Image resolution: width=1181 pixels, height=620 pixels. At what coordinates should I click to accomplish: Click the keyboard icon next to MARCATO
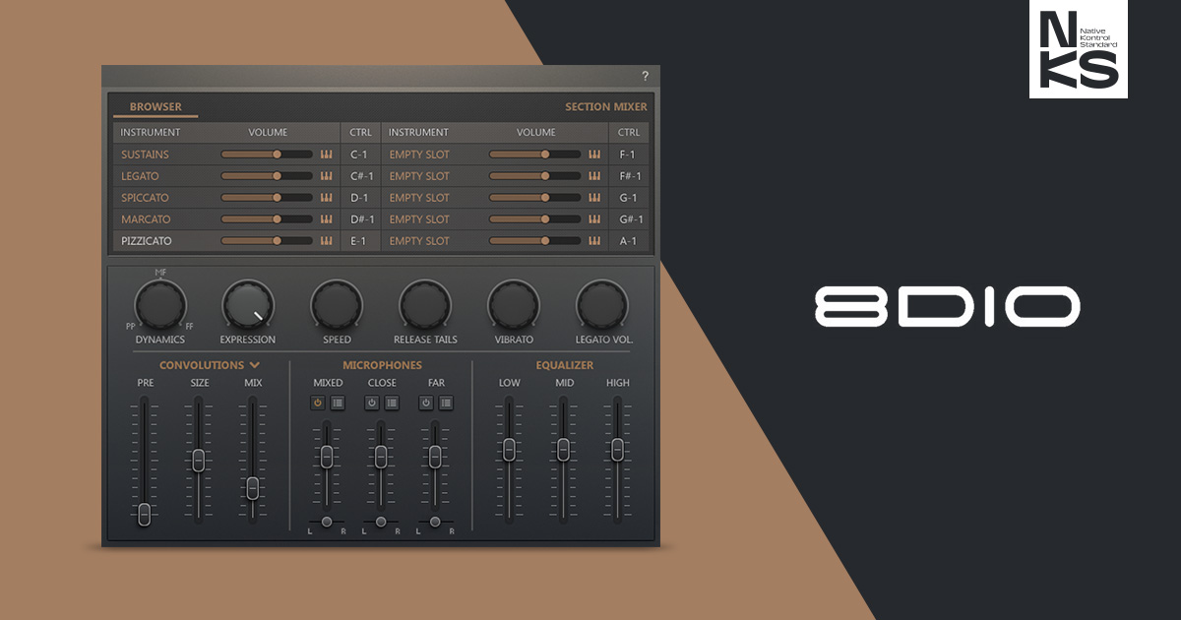click(326, 218)
